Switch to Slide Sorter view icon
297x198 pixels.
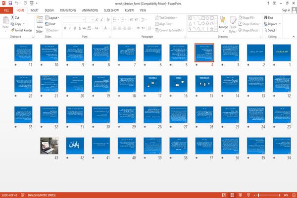pyautogui.click(x=232, y=195)
